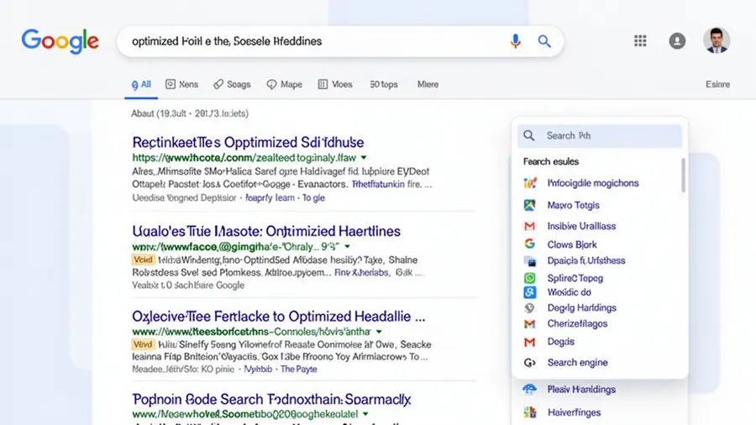Viewport: 756px width, 425px height.
Task: Select 'Insibive Uraillass' in panel
Action: (x=581, y=226)
